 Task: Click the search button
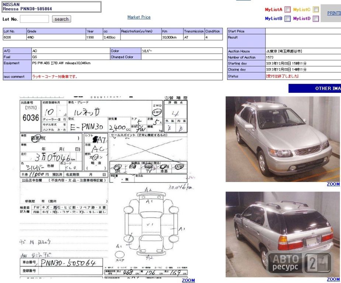pyautogui.click(x=62, y=19)
